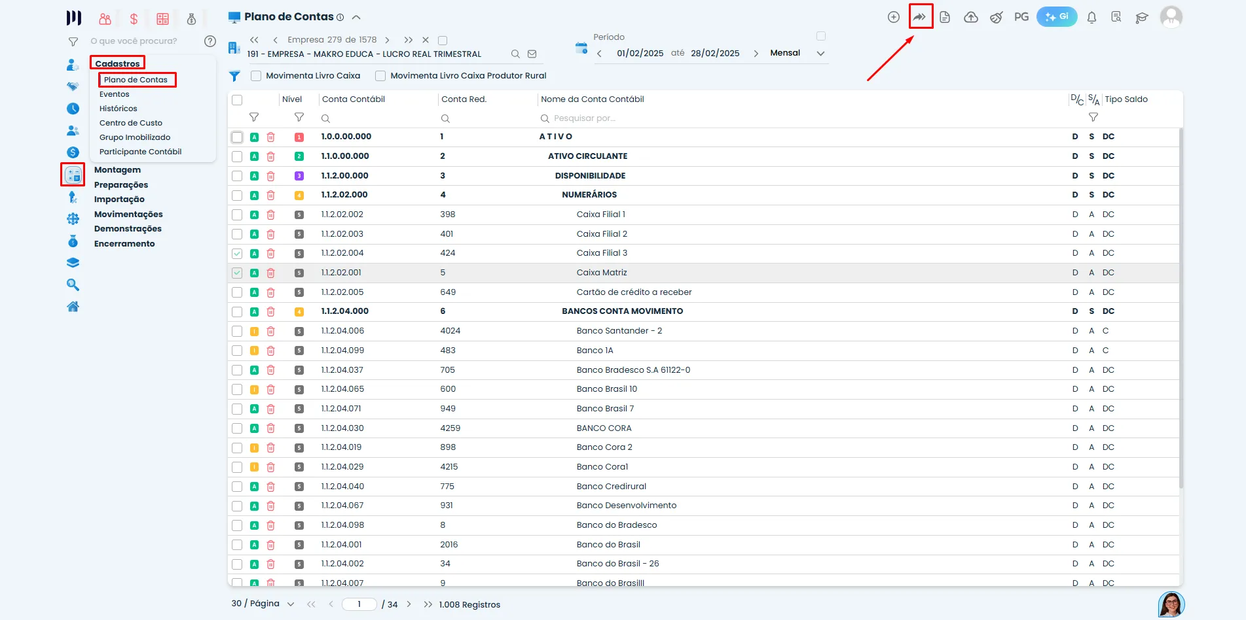1246x620 pixels.
Task: Click the active status badge for Caixa Filial 2
Action: pyautogui.click(x=254, y=234)
